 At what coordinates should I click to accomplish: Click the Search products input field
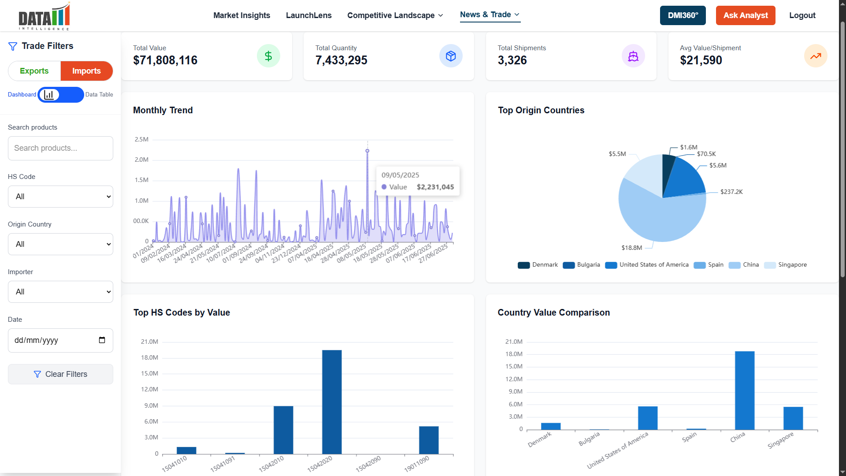(60, 148)
